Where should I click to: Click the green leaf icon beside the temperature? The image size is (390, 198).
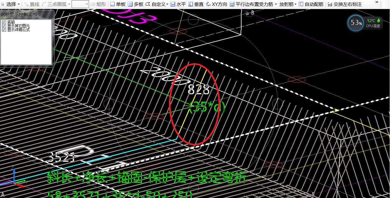[x=378, y=21]
